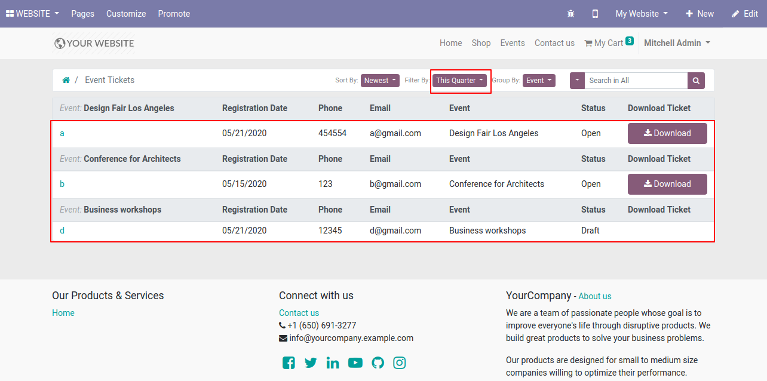Open the YouTube social icon
Screen dimensions: 767x381
tap(355, 362)
